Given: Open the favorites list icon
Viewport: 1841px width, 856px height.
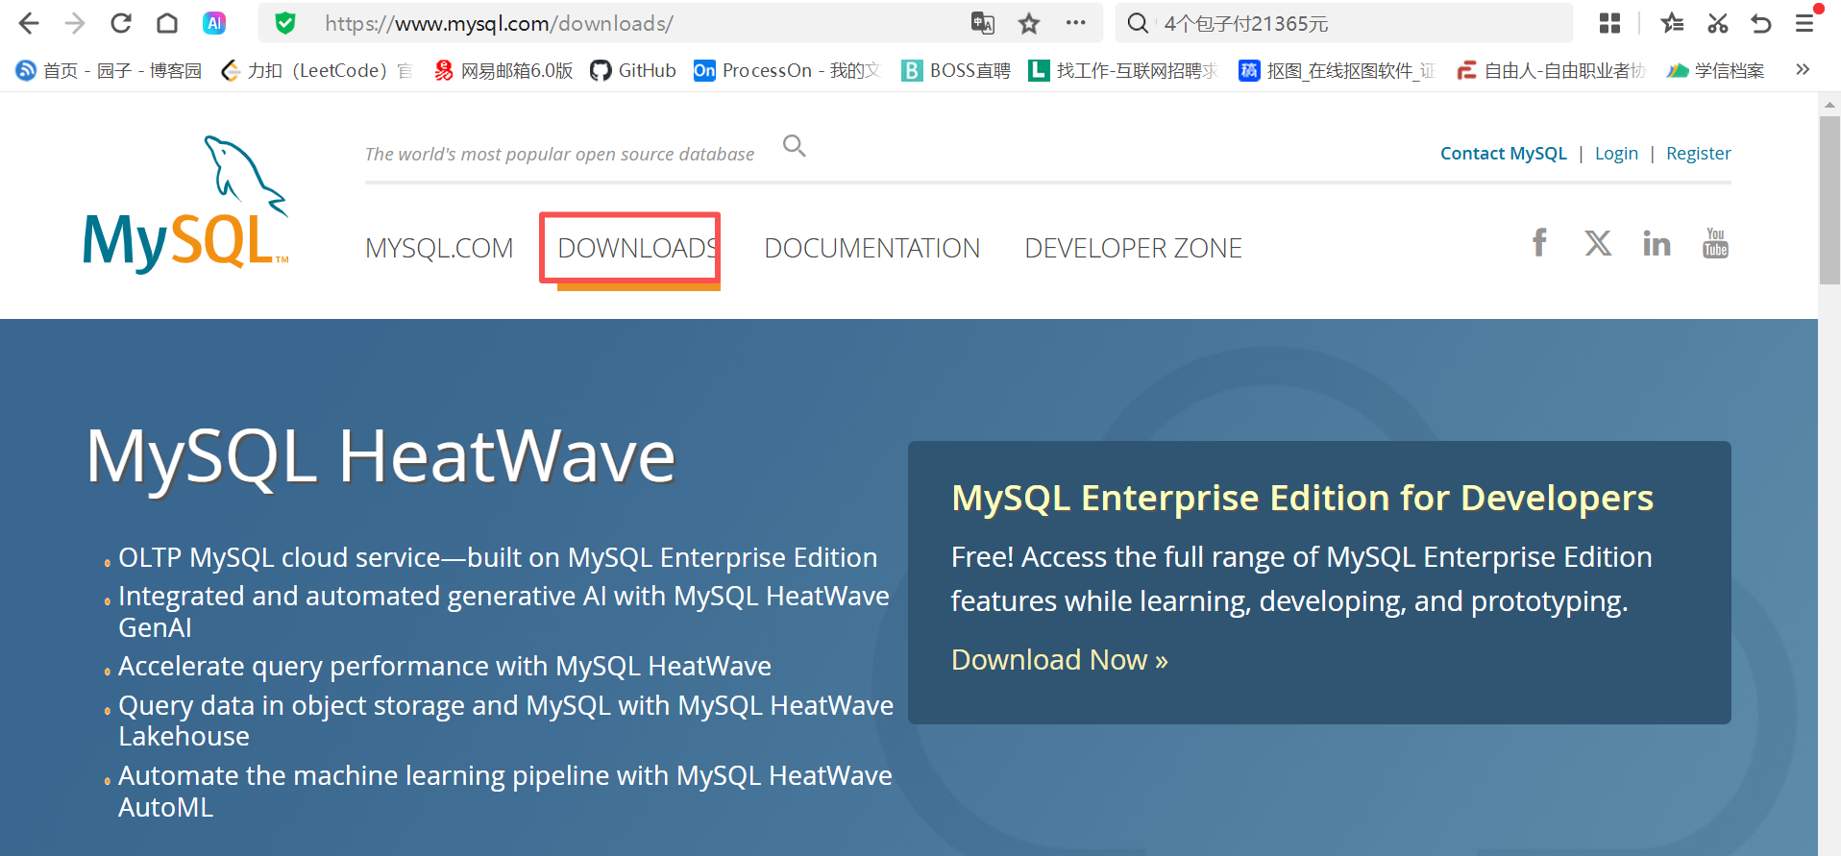Looking at the screenshot, I should tap(1672, 23).
